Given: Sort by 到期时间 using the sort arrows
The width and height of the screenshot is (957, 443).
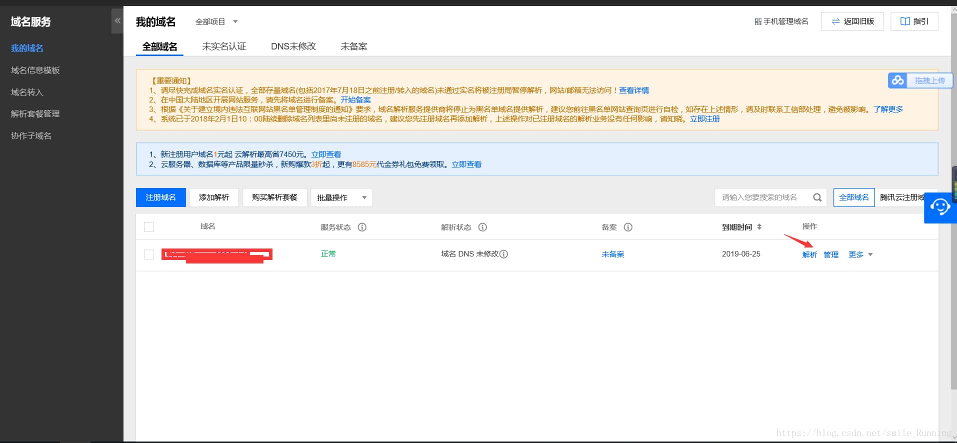Looking at the screenshot, I should pyautogui.click(x=759, y=227).
